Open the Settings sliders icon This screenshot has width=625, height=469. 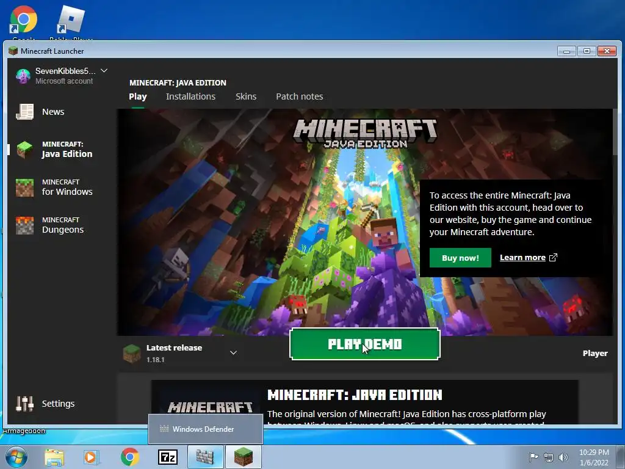coord(24,404)
